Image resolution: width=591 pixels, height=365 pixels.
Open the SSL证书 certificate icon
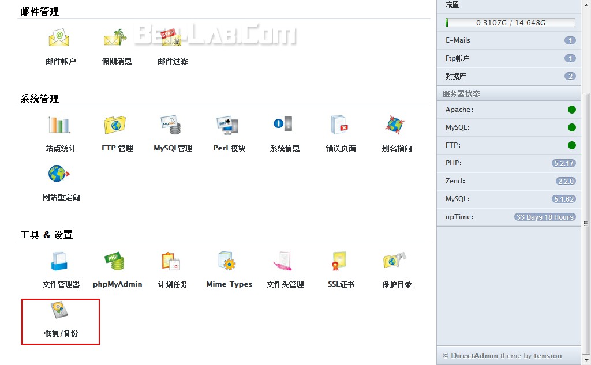pos(339,261)
